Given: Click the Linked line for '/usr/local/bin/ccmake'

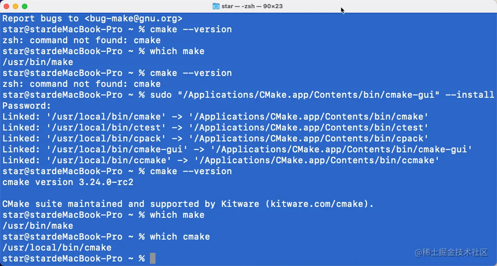Looking at the screenshot, I should (221, 161).
